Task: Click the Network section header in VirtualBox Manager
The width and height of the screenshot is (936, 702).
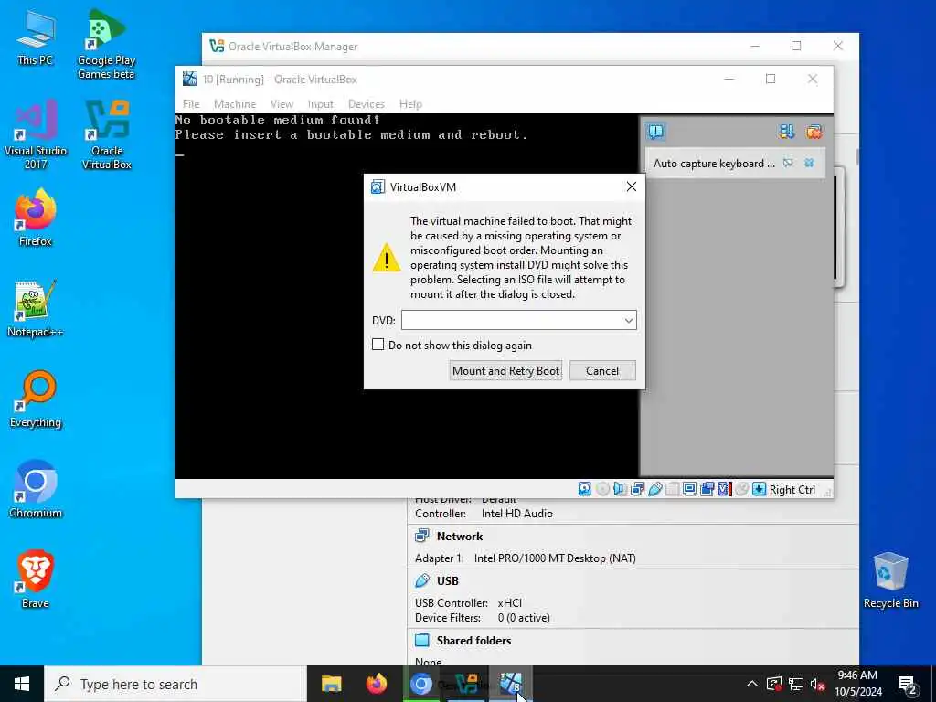Action: pyautogui.click(x=460, y=536)
